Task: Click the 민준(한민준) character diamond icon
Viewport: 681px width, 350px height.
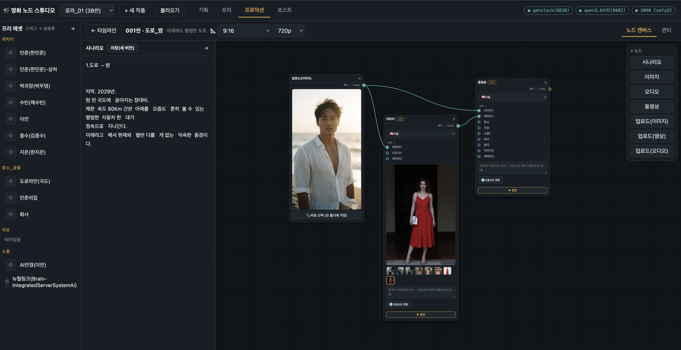Action: point(11,52)
